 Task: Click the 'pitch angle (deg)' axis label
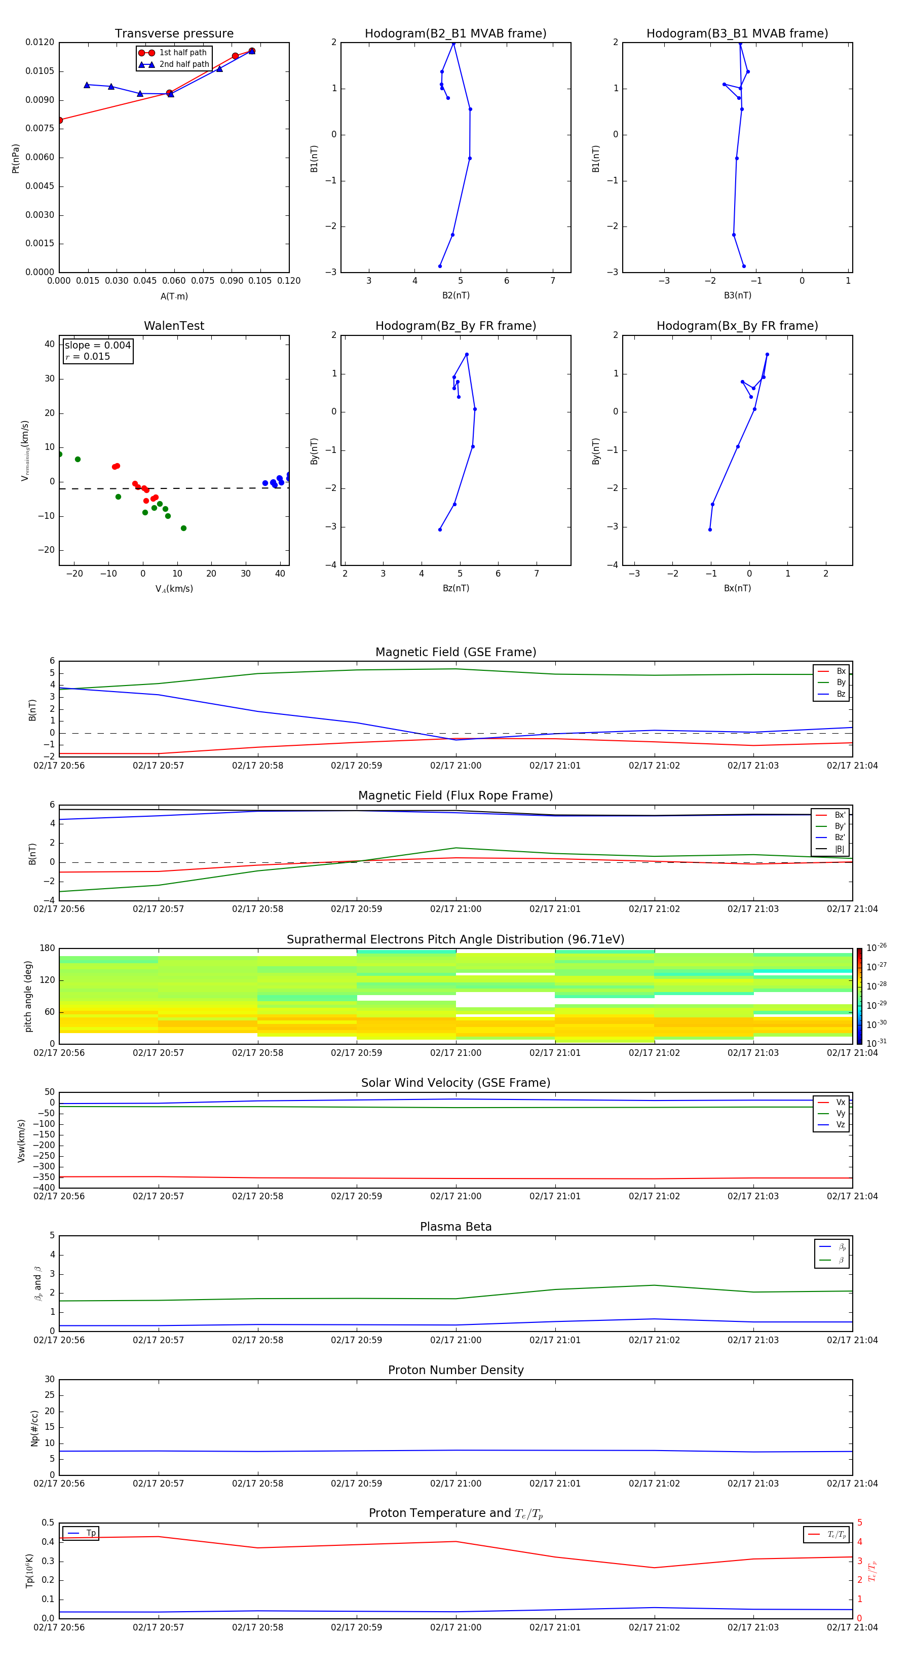click(28, 996)
